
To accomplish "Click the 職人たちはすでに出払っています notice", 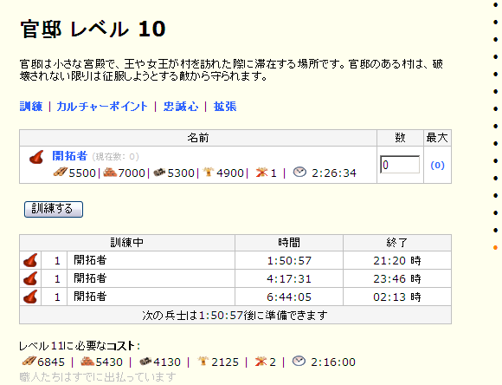I will point(98,376).
